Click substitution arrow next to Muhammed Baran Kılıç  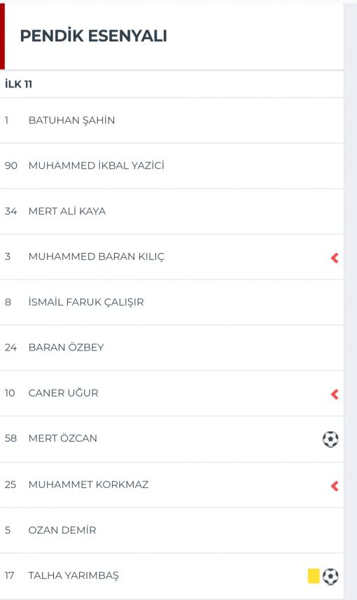pyautogui.click(x=335, y=258)
